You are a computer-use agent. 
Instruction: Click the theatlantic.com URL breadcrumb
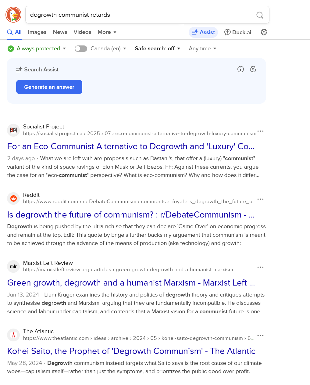click(x=139, y=338)
